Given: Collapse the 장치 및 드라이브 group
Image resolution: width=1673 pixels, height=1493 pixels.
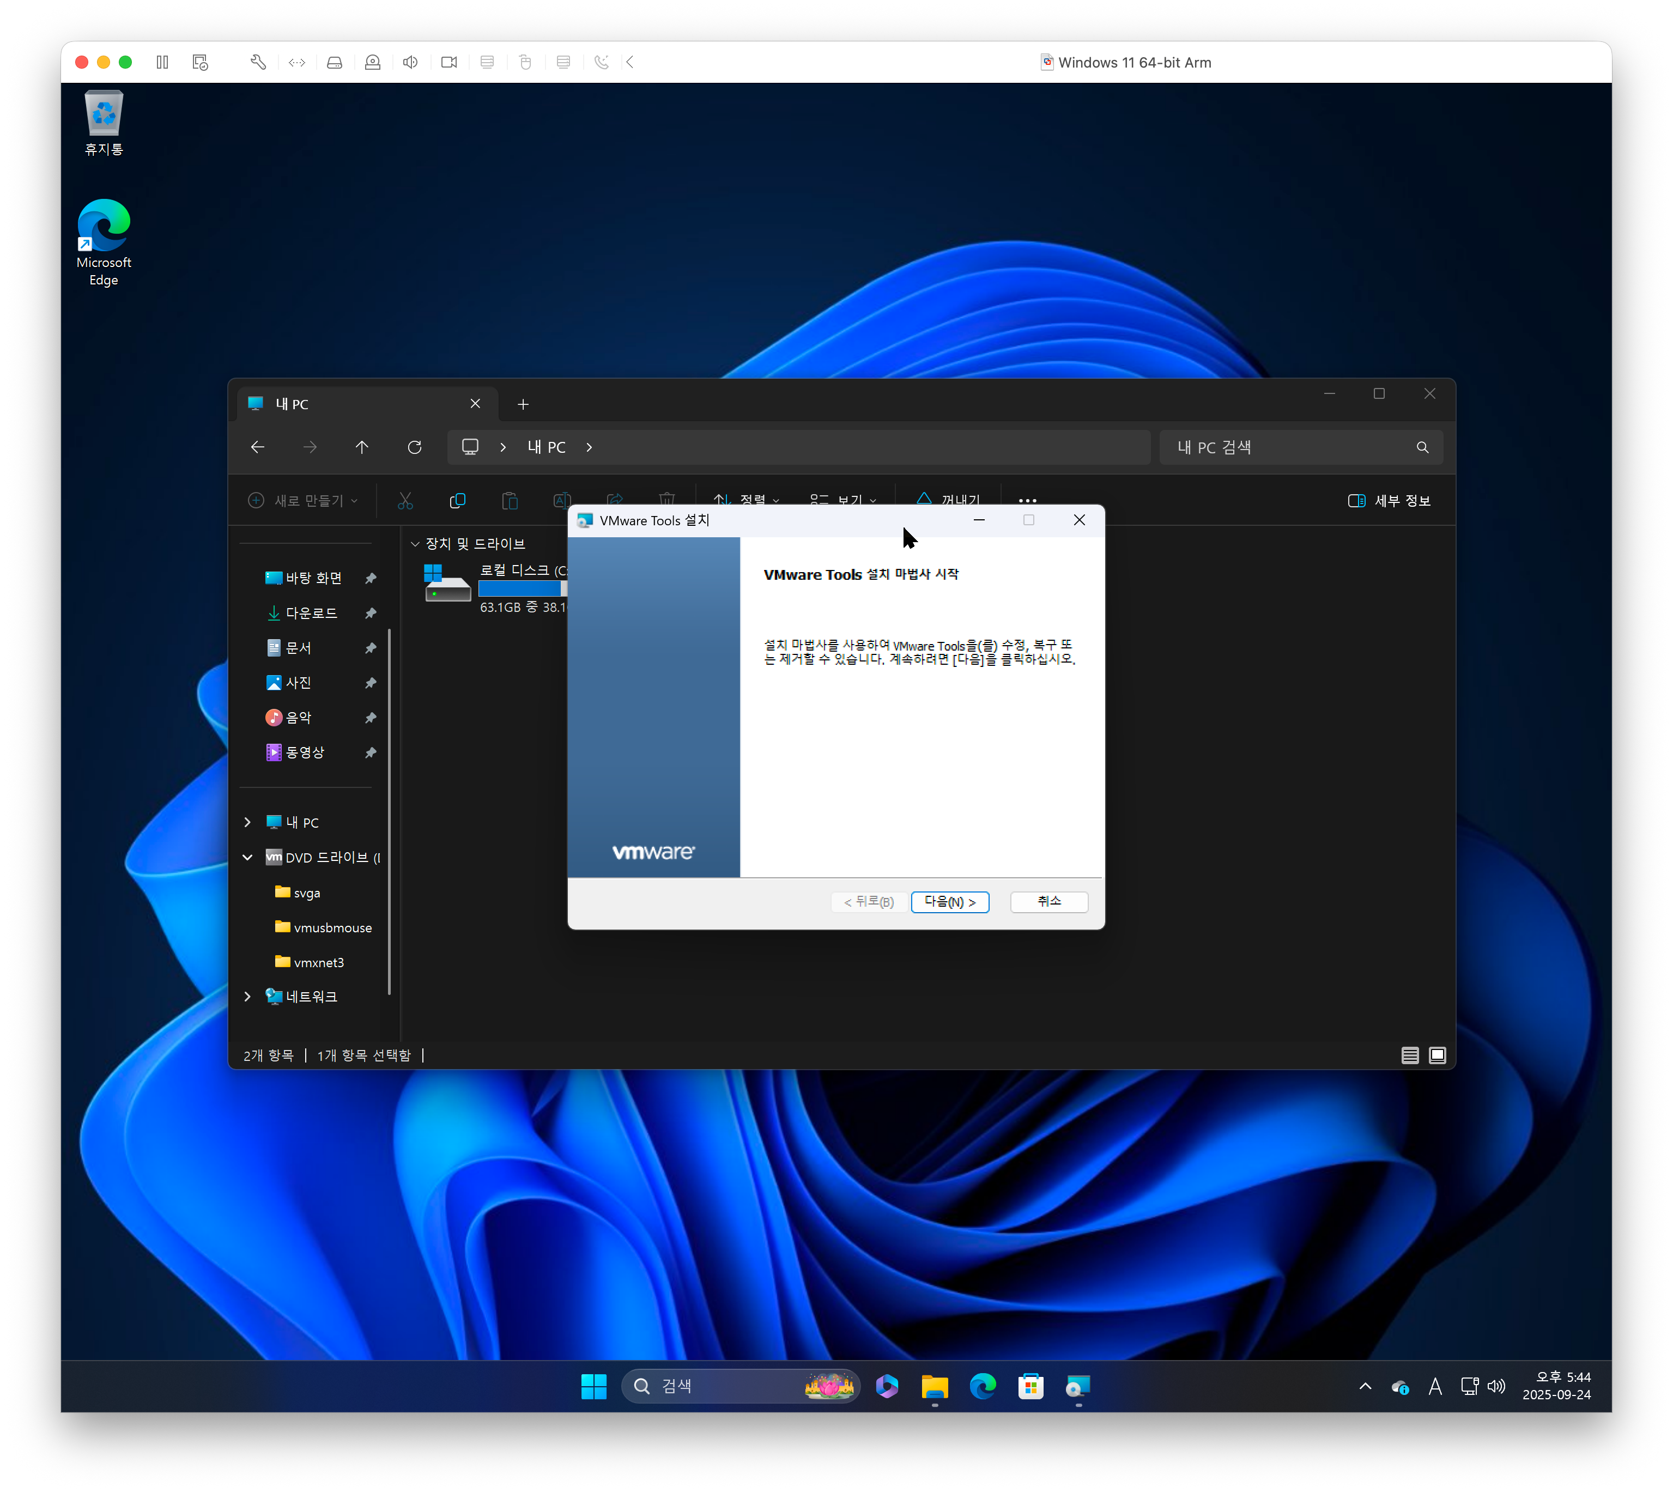Looking at the screenshot, I should pos(415,545).
